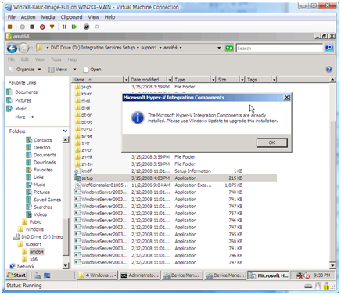Open the Views dropdown arrow

tap(74, 70)
